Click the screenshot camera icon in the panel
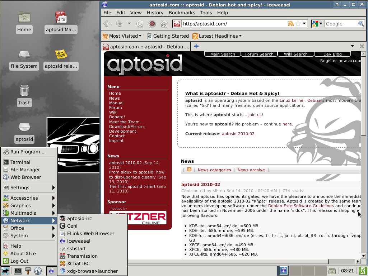This screenshot has width=368, height=276. point(332,271)
